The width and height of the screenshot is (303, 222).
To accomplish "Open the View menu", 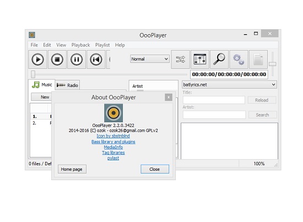I will point(61,45).
